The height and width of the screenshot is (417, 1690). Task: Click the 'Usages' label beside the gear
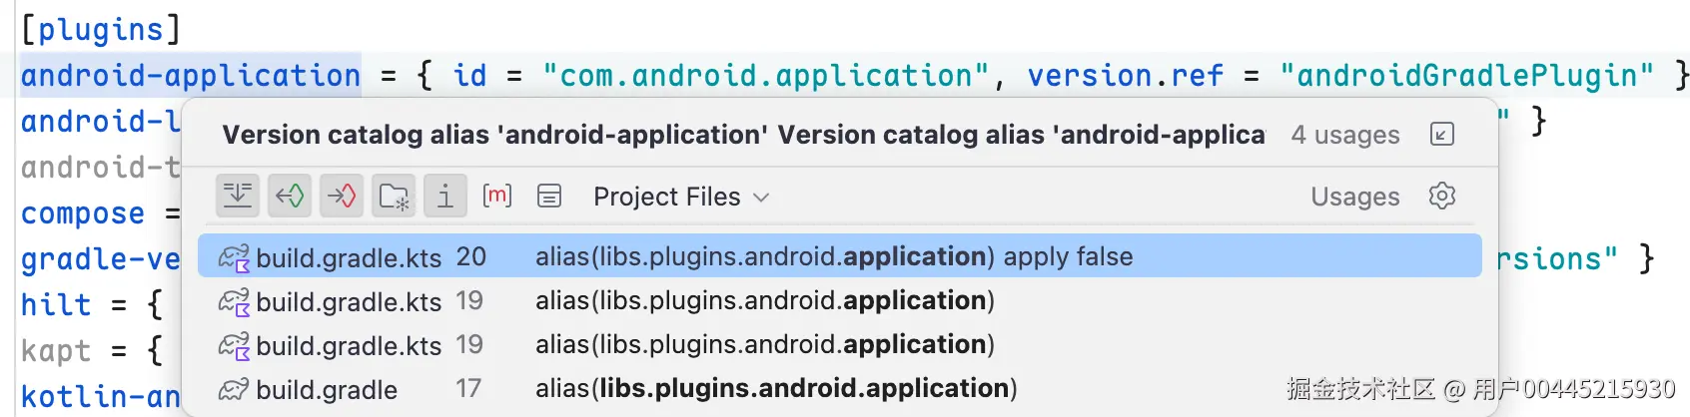click(1354, 197)
